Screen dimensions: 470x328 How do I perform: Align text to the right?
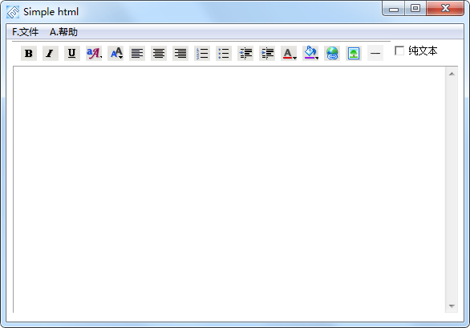pyautogui.click(x=180, y=54)
